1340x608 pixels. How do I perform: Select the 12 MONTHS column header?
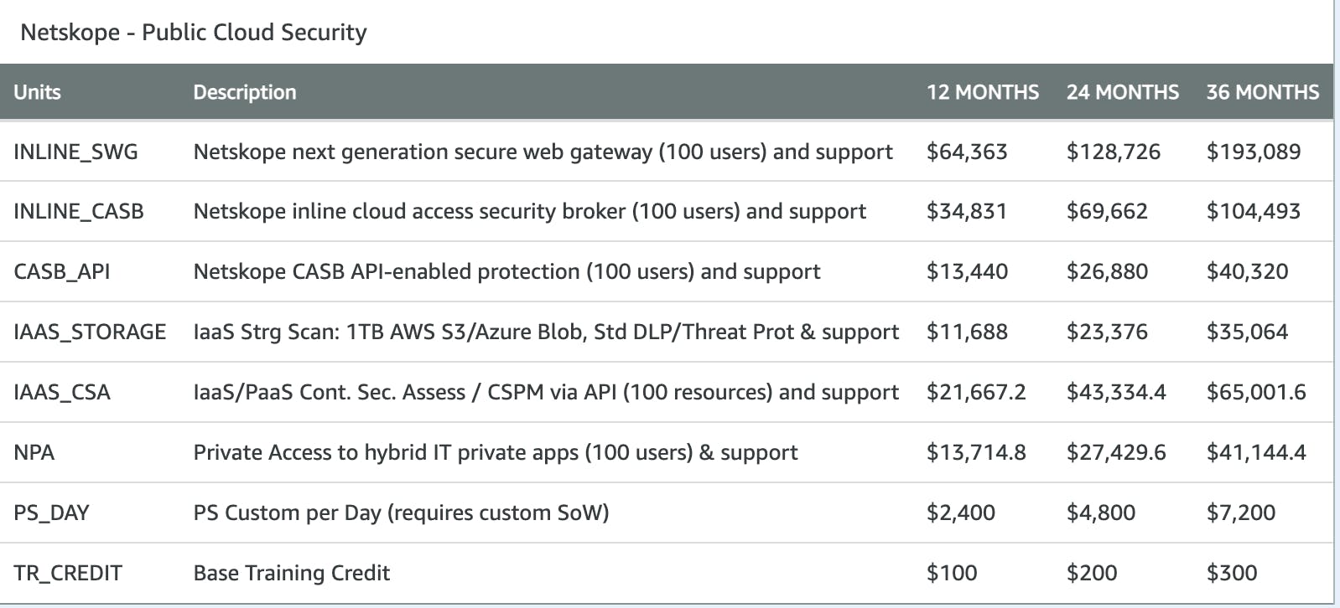(982, 92)
